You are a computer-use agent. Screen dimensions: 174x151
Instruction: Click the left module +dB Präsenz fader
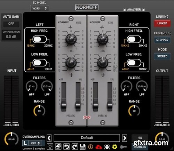pos(64,105)
